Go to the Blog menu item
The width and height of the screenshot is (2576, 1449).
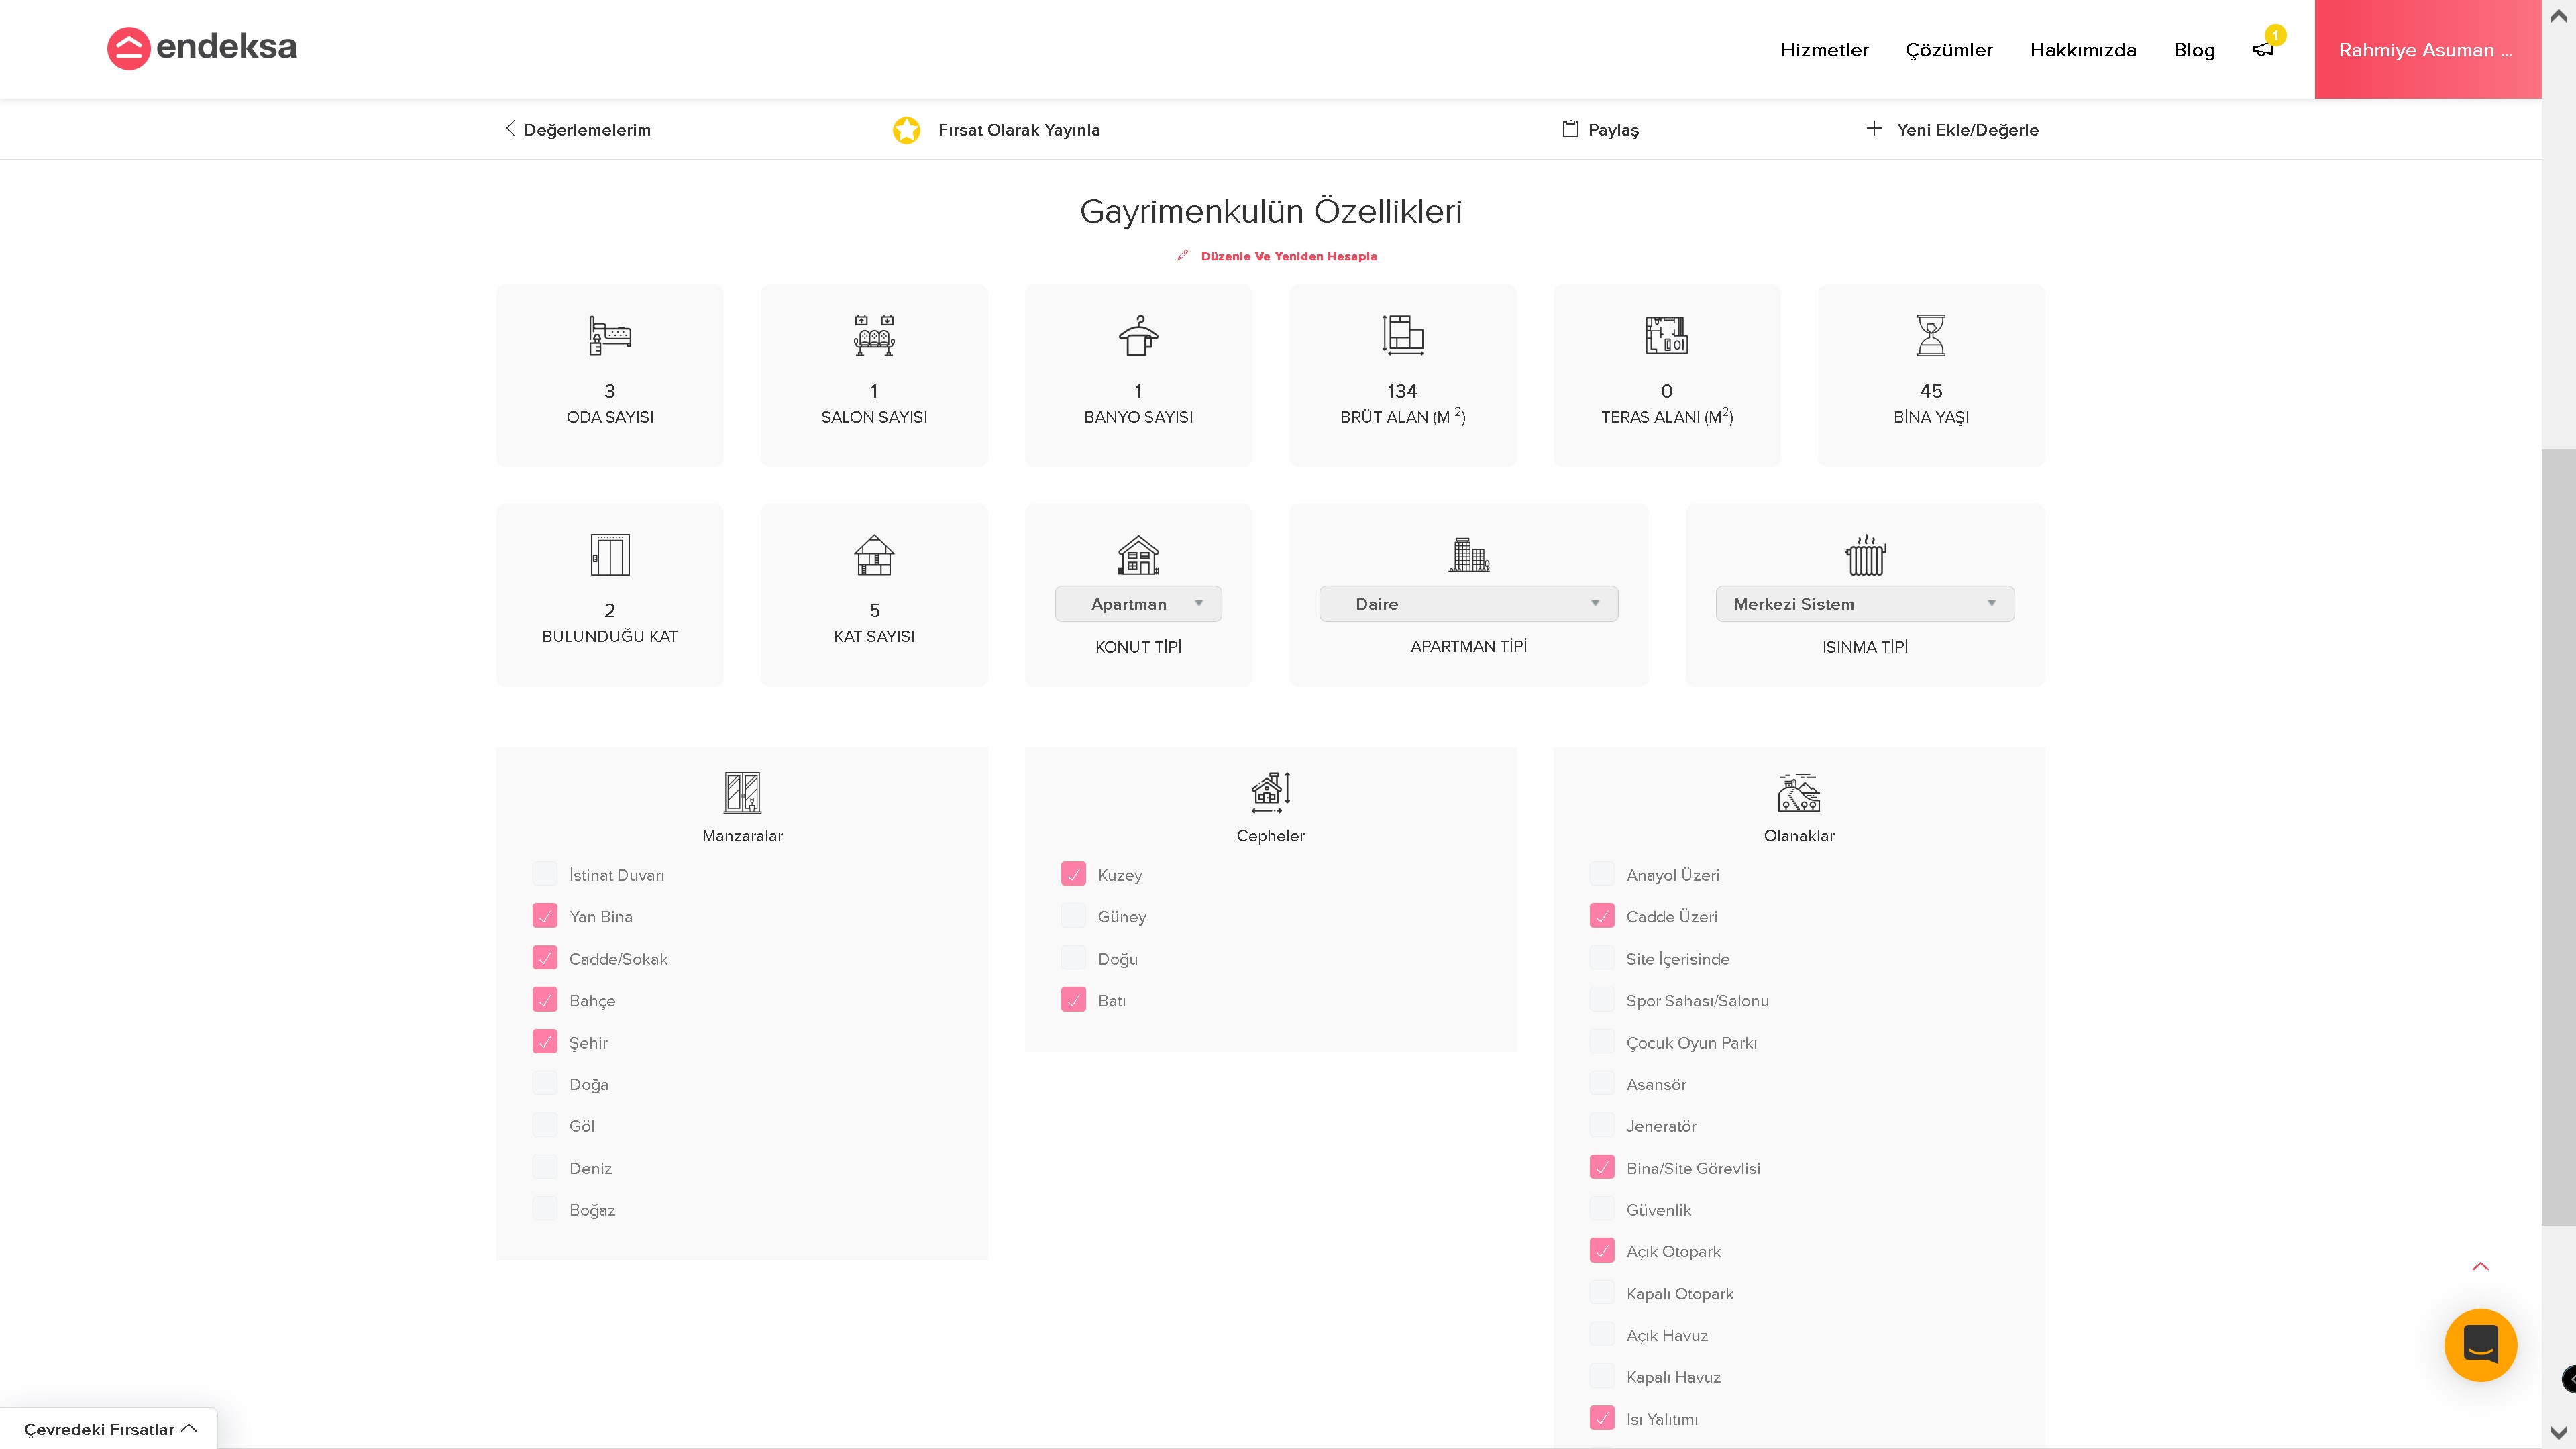click(x=2194, y=50)
